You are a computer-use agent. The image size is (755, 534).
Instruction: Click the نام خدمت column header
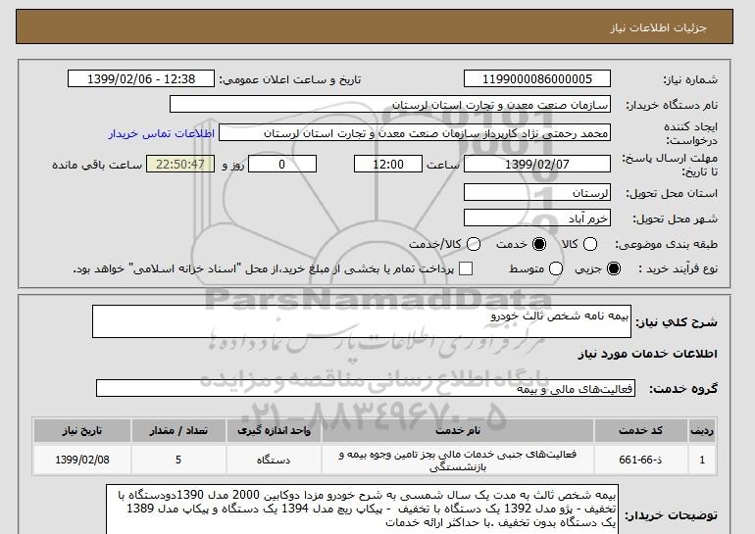pos(458,430)
